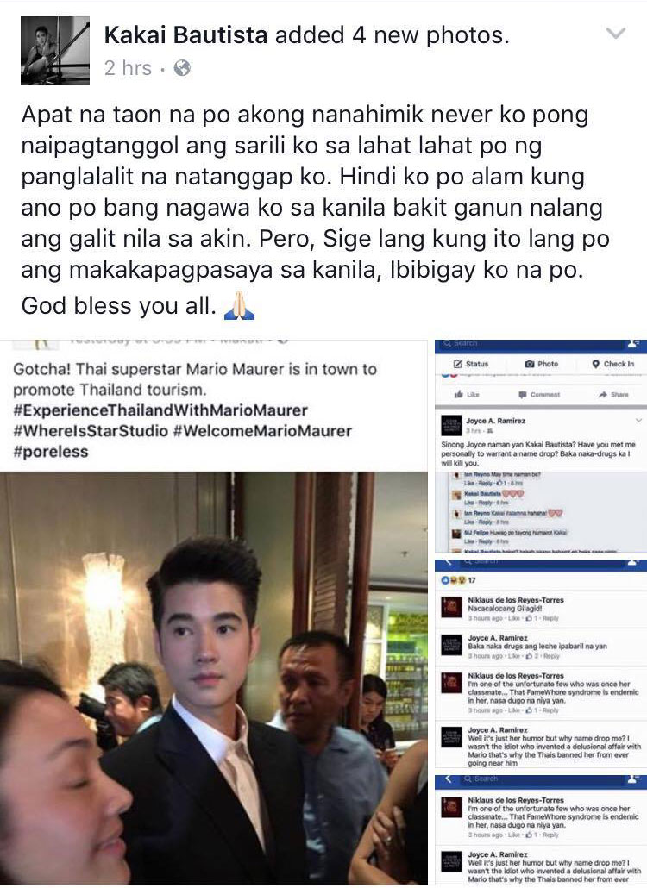Screen dimensions: 647x888
Task: Tap the #poreless hashtag
Action: (51, 452)
